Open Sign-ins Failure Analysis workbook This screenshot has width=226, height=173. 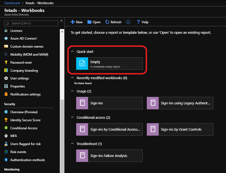click(x=109, y=156)
